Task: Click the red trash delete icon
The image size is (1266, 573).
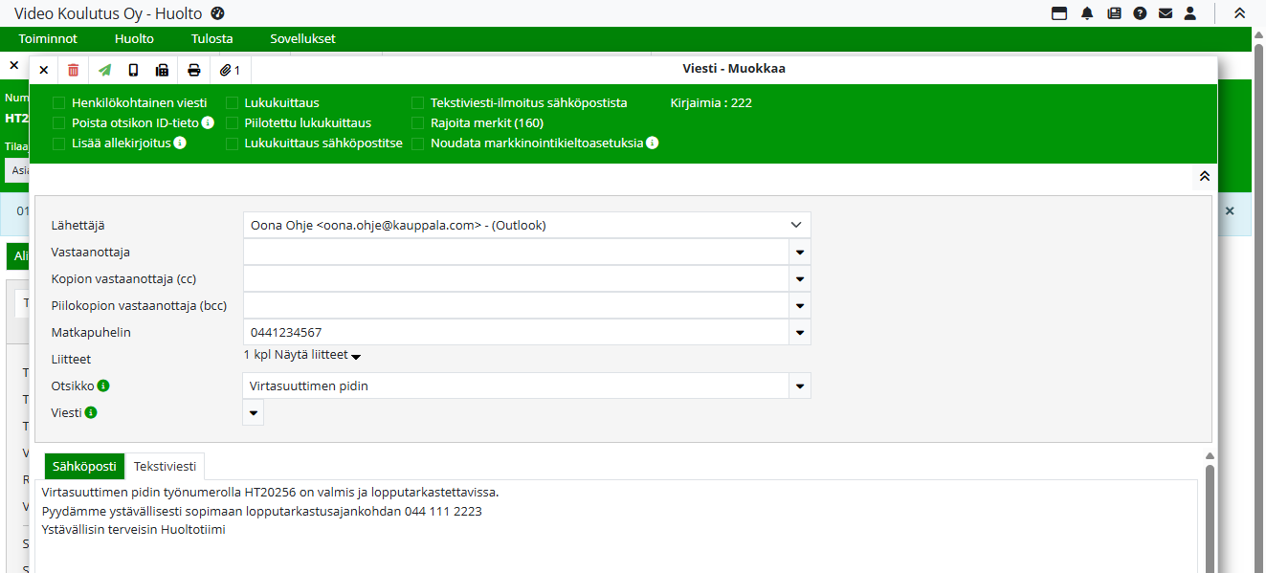Action: tap(74, 70)
